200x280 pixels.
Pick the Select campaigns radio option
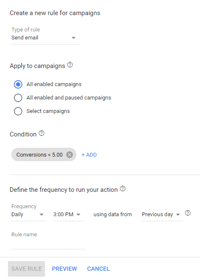pos(18,111)
